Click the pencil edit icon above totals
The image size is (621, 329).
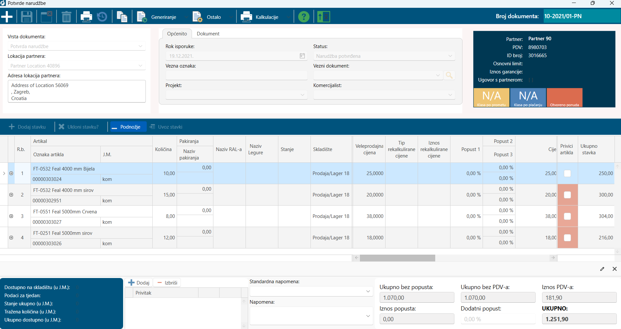[602, 269]
